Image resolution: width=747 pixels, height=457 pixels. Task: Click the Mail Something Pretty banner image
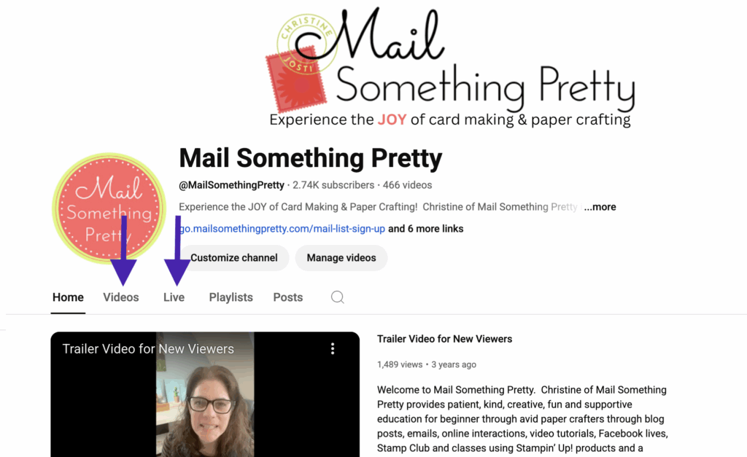click(x=450, y=66)
